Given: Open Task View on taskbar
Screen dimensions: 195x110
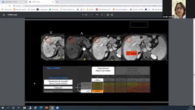Looking at the screenshot, I should (19, 108).
